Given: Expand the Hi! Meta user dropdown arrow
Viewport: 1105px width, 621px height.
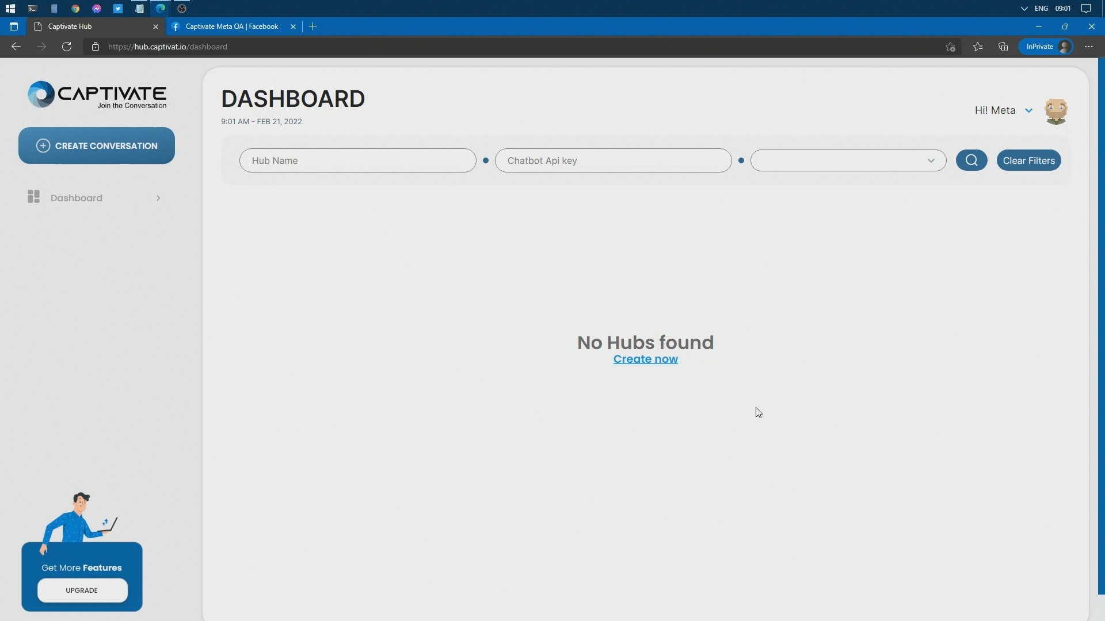Looking at the screenshot, I should click(x=1028, y=110).
